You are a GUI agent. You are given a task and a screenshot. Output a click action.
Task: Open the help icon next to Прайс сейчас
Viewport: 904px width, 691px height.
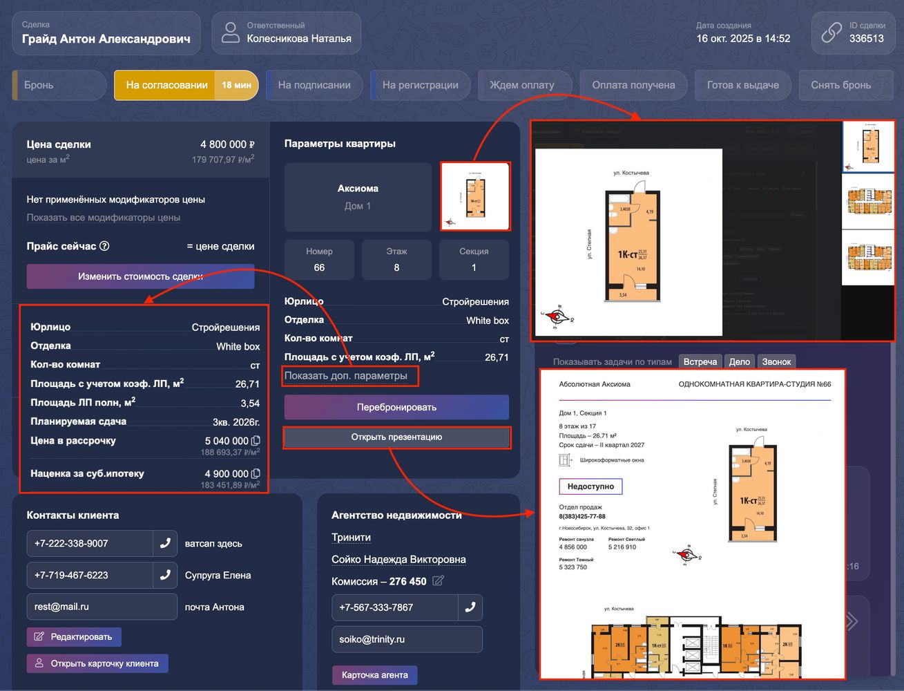(x=104, y=246)
